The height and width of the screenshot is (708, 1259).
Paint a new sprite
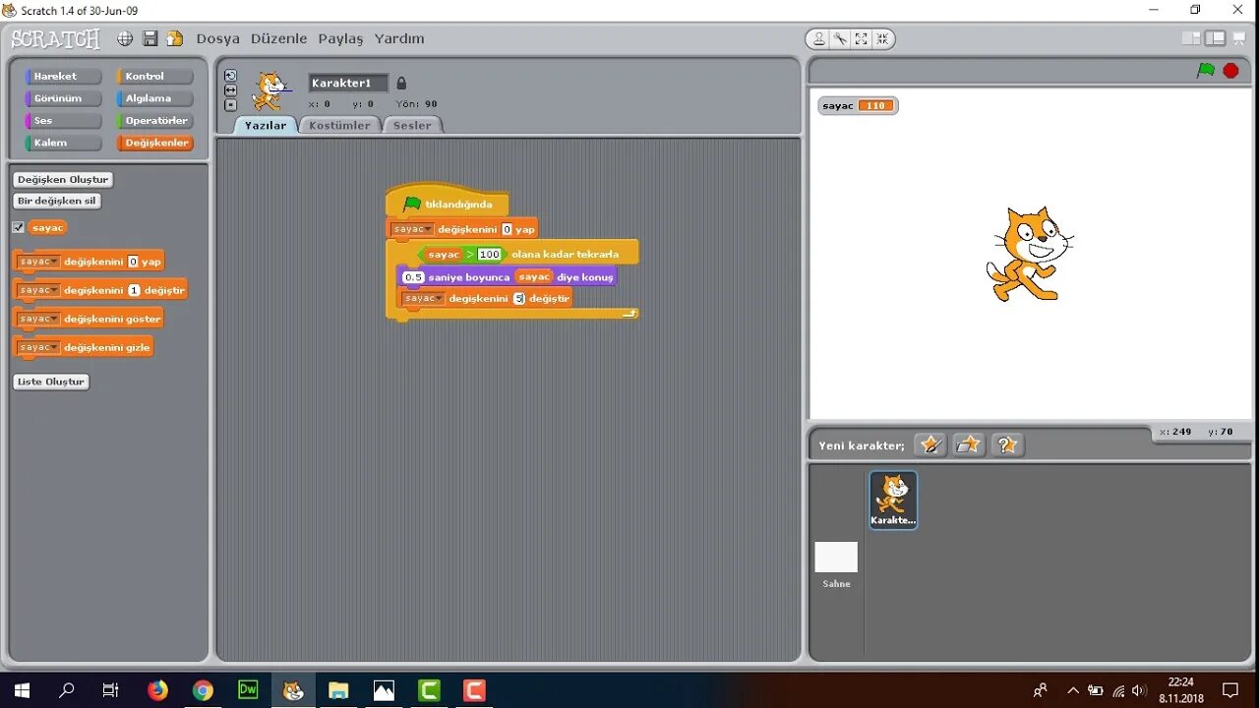[930, 444]
